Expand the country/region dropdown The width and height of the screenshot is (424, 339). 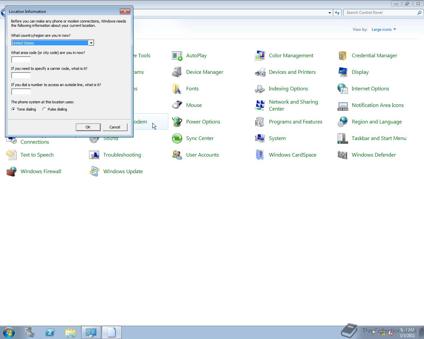(x=91, y=43)
